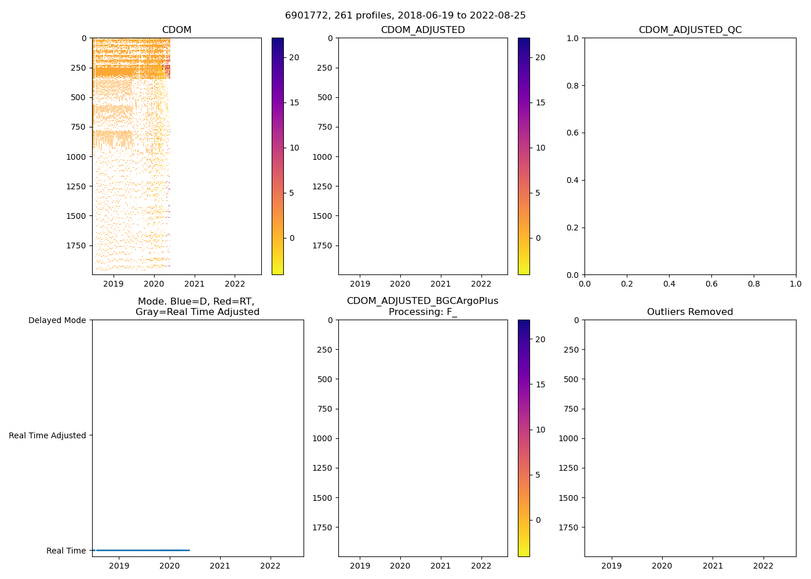This screenshot has width=811, height=579.
Task: Click the empty CDOM_ADJUSTED plot area
Action: coord(423,156)
